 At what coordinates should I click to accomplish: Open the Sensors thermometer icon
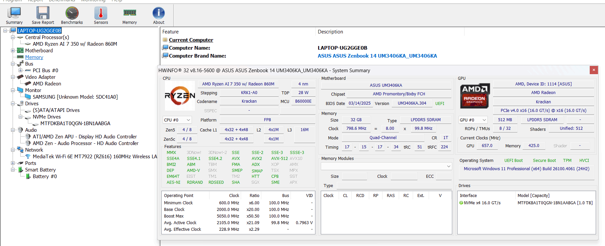tap(101, 13)
